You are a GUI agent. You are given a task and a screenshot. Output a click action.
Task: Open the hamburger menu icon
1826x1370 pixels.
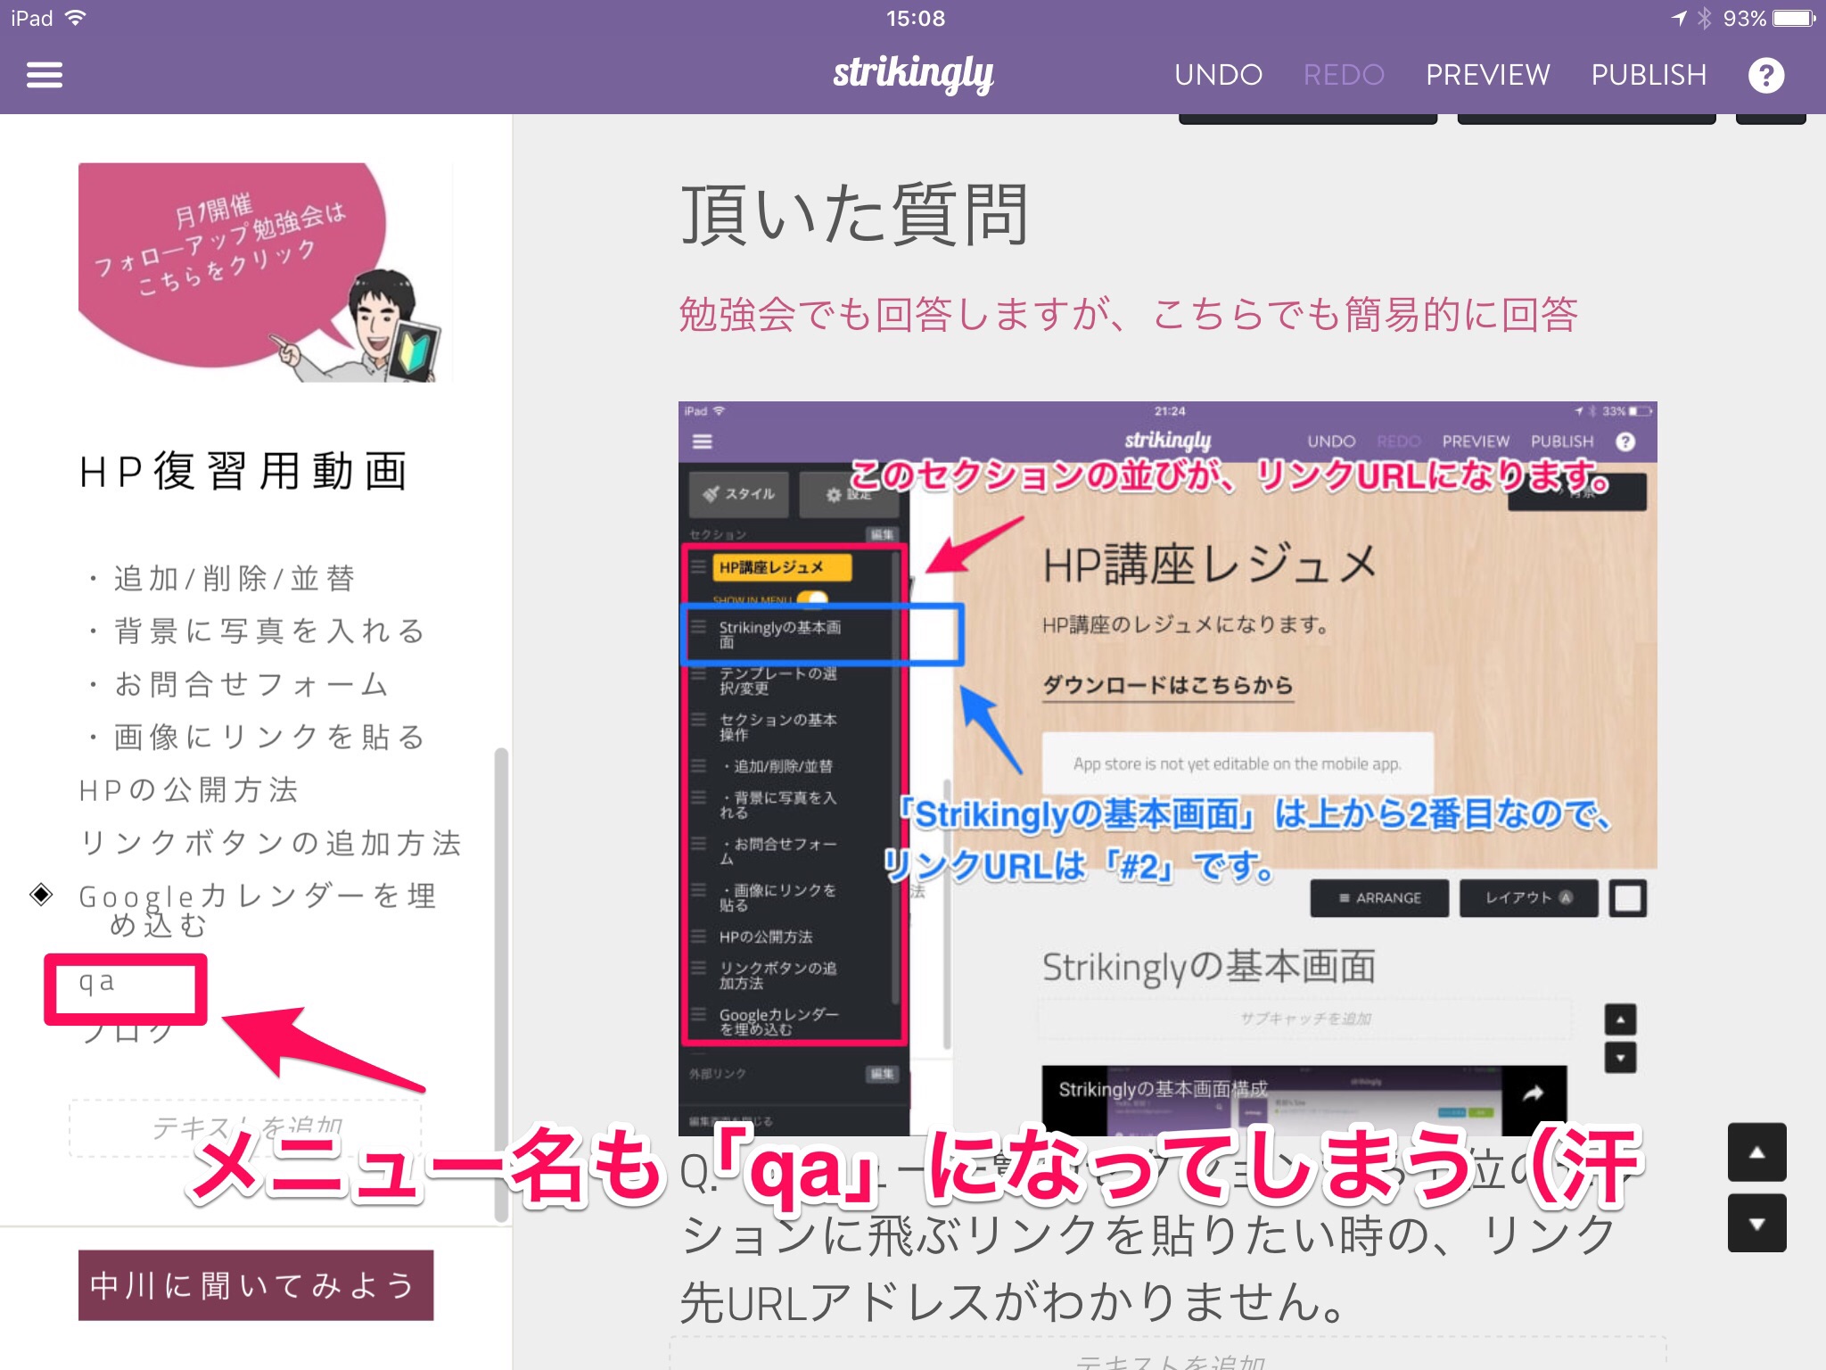point(45,75)
